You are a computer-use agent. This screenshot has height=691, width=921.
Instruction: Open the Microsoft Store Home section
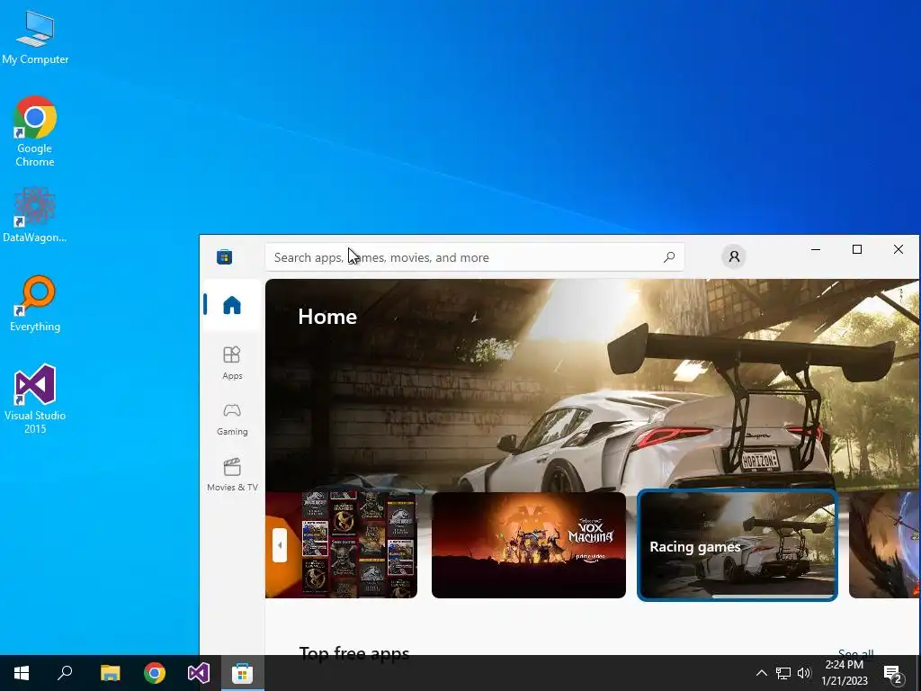[x=232, y=305]
